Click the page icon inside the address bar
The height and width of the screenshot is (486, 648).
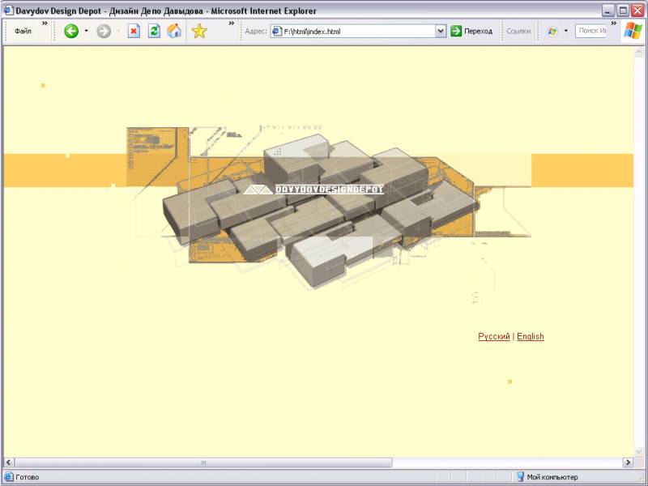[277, 31]
